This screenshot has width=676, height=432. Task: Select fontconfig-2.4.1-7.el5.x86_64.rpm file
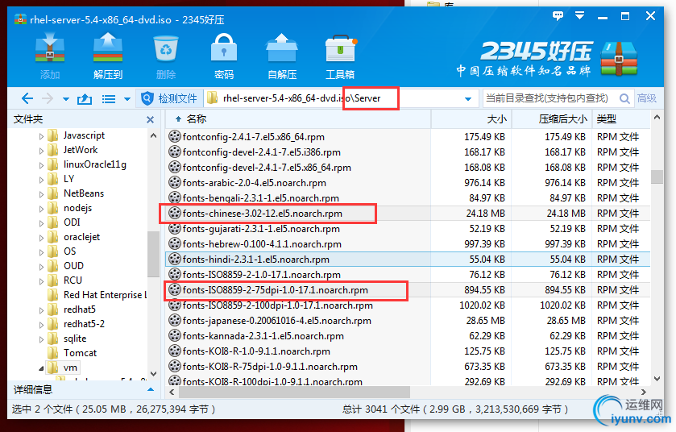point(254,137)
